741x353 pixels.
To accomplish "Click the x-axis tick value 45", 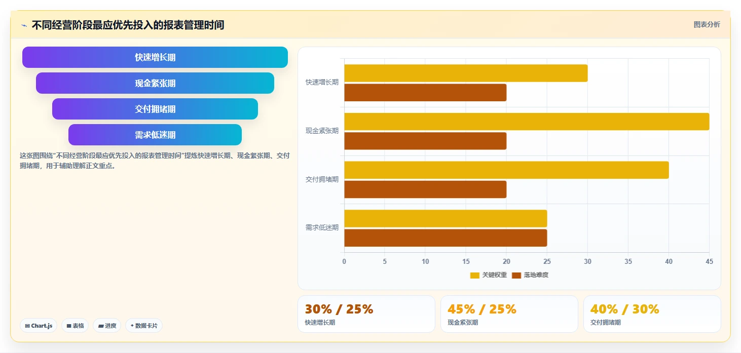I will 709,261.
